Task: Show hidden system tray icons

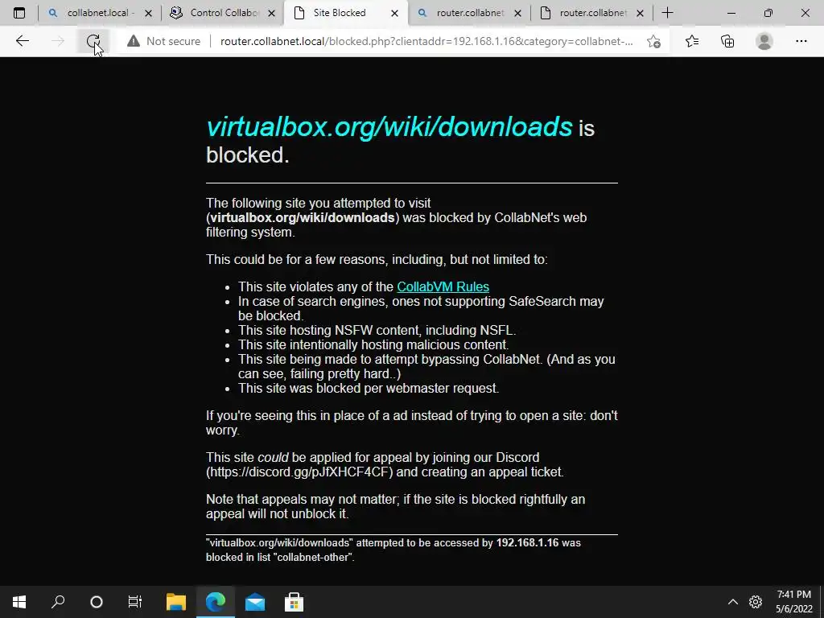Action: pyautogui.click(x=732, y=602)
